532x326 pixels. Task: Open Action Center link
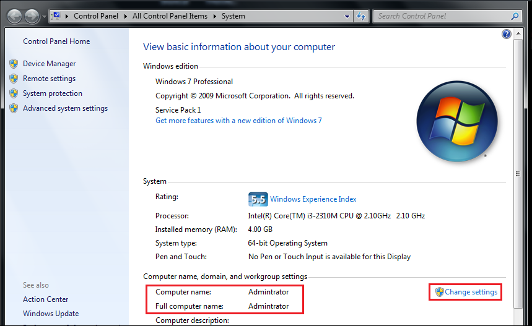[45, 299]
